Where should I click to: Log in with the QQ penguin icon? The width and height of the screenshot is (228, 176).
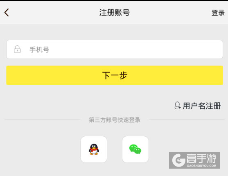[94, 149]
